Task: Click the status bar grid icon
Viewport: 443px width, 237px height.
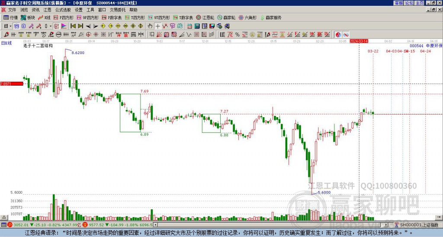Action: (x=3, y=225)
